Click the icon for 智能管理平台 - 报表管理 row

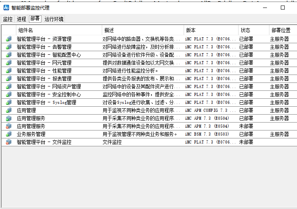9,79
